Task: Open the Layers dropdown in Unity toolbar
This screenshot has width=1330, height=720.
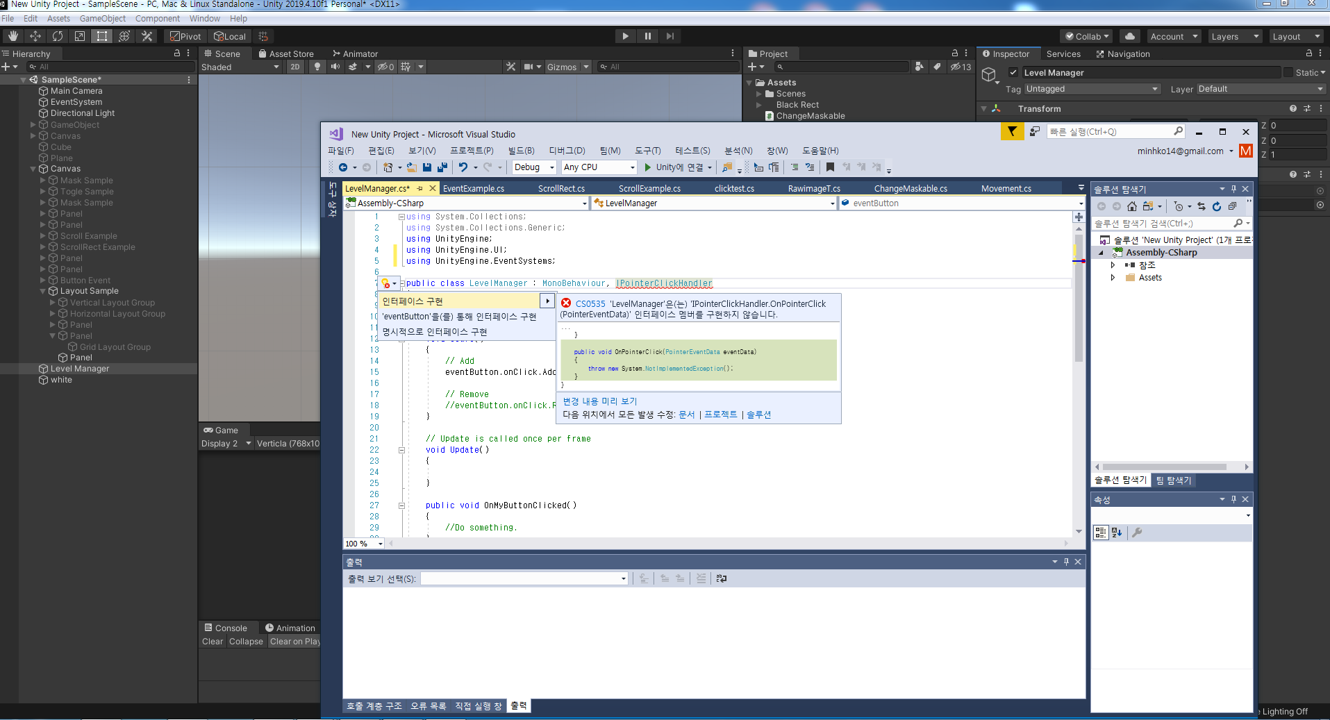Action: point(1234,36)
